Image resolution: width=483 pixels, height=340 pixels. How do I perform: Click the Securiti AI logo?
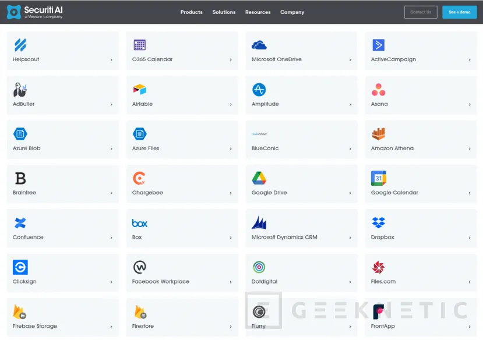[34, 12]
